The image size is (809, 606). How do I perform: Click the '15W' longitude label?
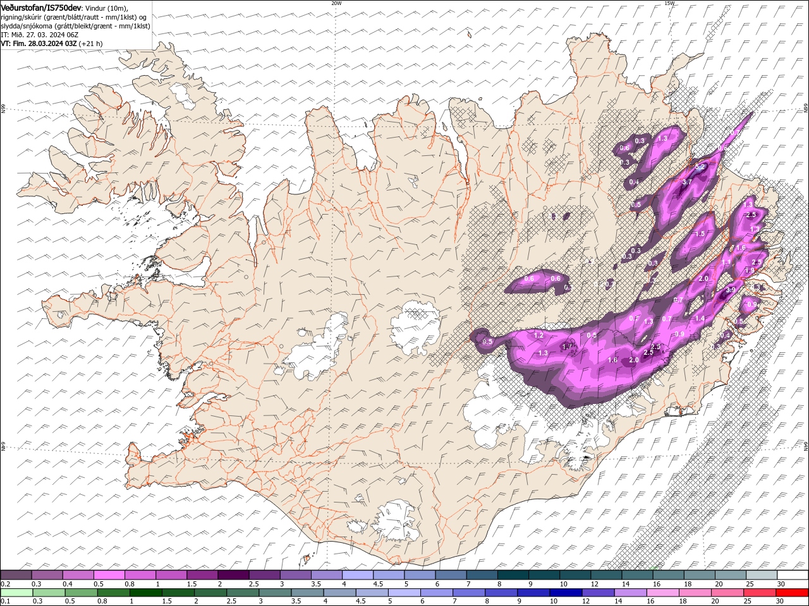pos(669,3)
